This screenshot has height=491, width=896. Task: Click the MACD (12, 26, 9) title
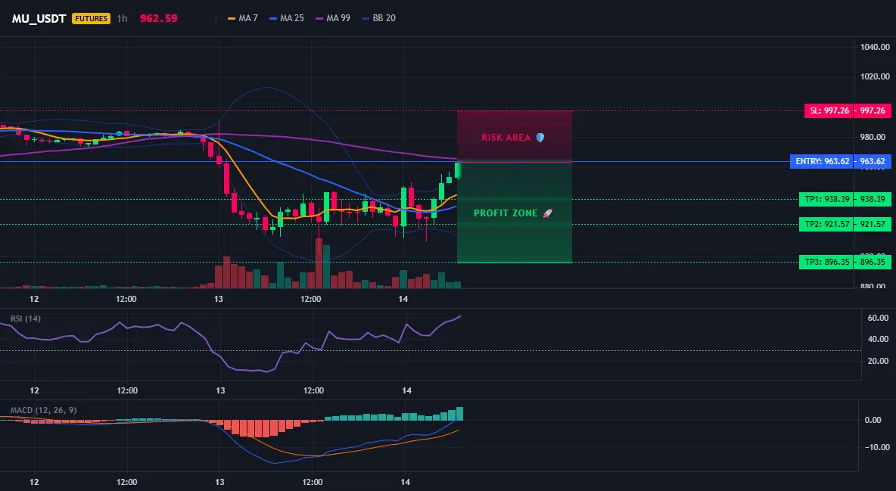(43, 410)
